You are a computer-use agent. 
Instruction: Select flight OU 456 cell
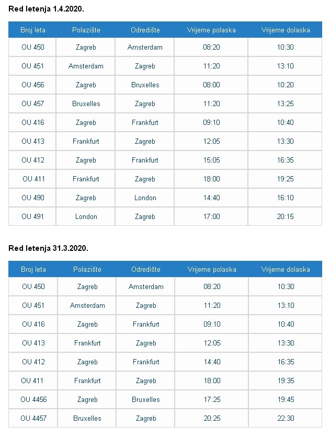point(33,85)
